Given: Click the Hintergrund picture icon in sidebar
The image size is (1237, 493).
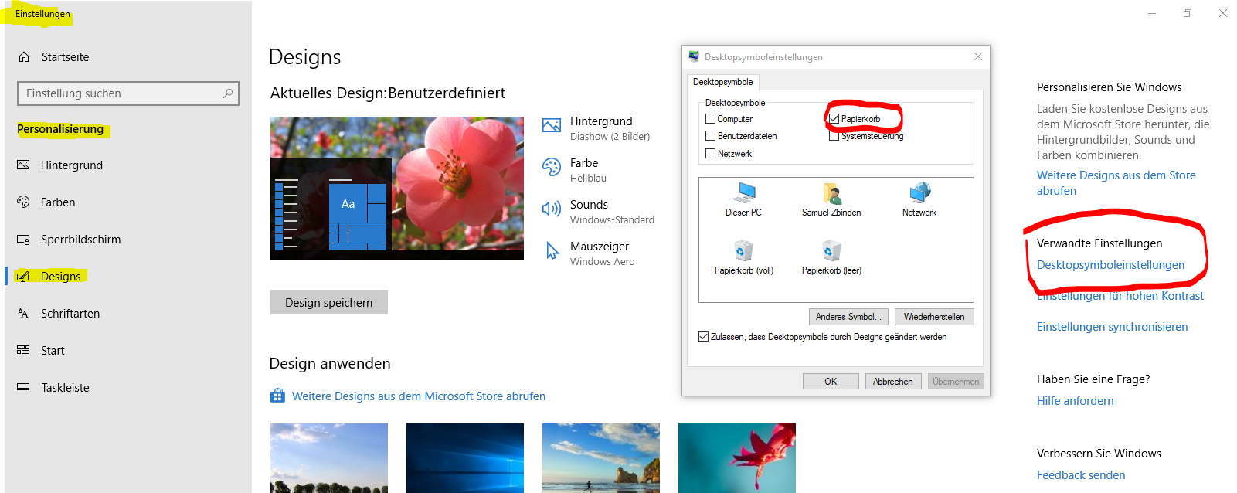Looking at the screenshot, I should point(24,165).
